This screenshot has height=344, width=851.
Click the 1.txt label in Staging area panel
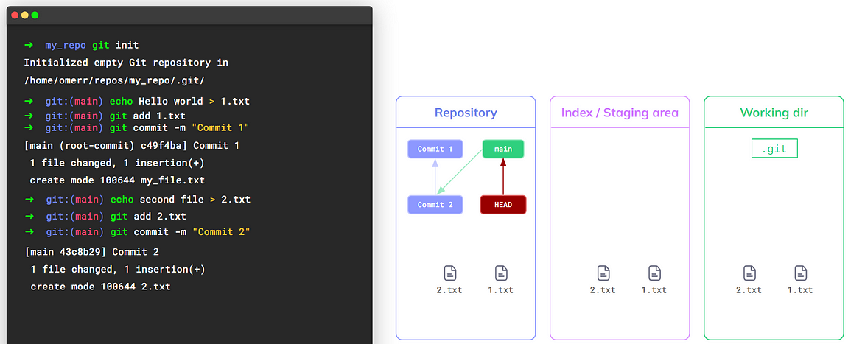pyautogui.click(x=654, y=289)
